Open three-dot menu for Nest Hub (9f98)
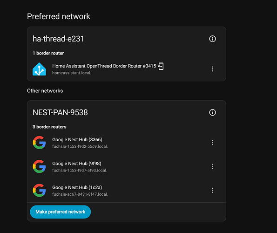277x233 pixels. [212, 166]
